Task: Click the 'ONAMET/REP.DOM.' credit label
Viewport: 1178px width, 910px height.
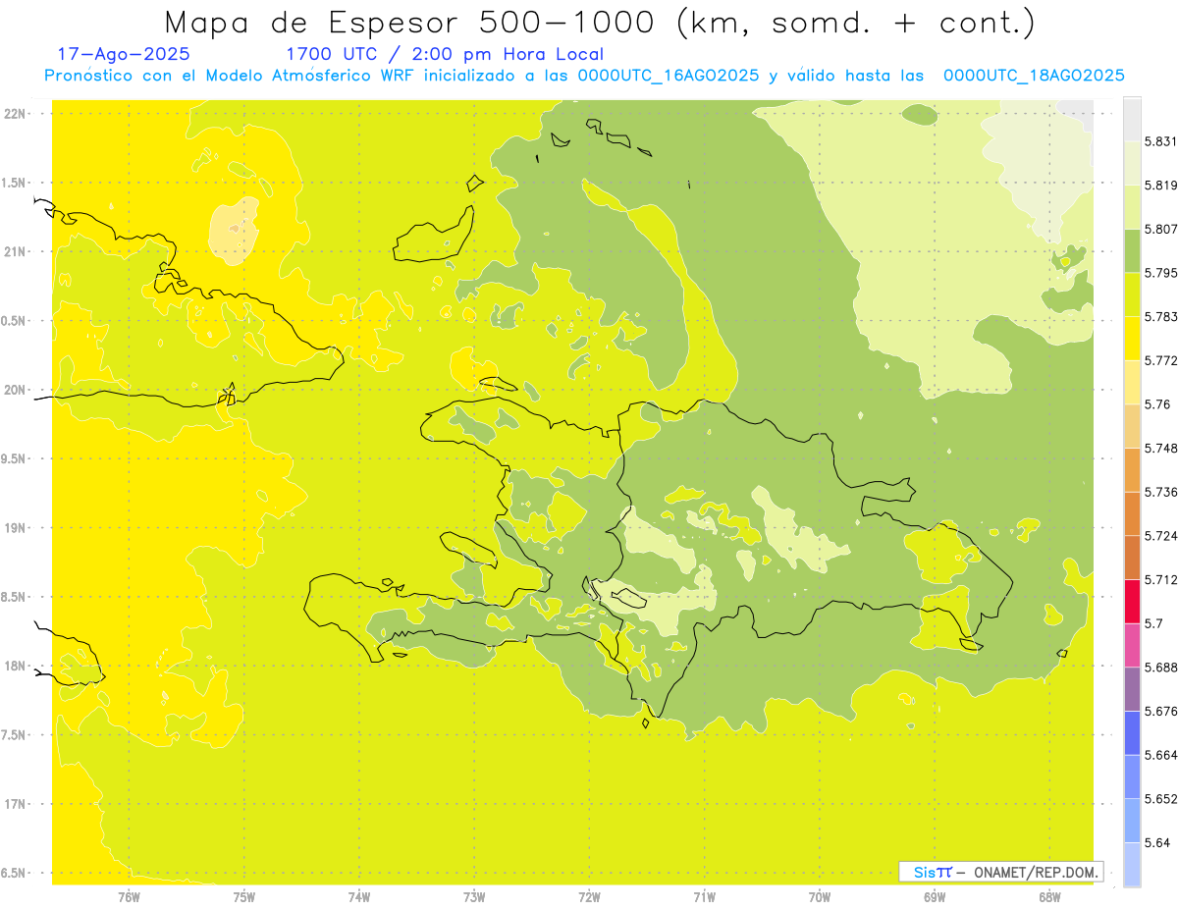Action: tap(1035, 872)
